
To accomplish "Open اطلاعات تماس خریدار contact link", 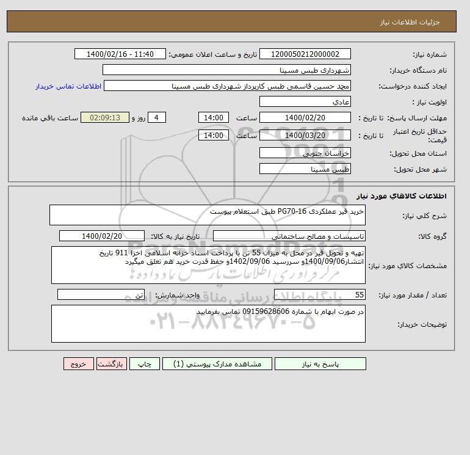I will click(68, 86).
